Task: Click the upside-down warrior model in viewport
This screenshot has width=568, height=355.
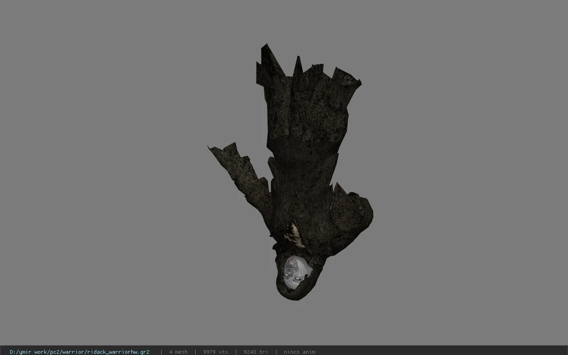Action: [291, 172]
